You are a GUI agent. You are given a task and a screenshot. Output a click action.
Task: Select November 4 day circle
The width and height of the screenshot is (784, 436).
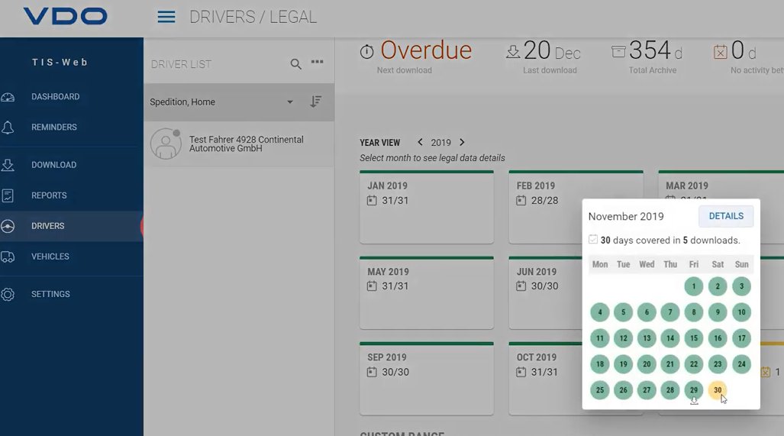click(x=600, y=312)
